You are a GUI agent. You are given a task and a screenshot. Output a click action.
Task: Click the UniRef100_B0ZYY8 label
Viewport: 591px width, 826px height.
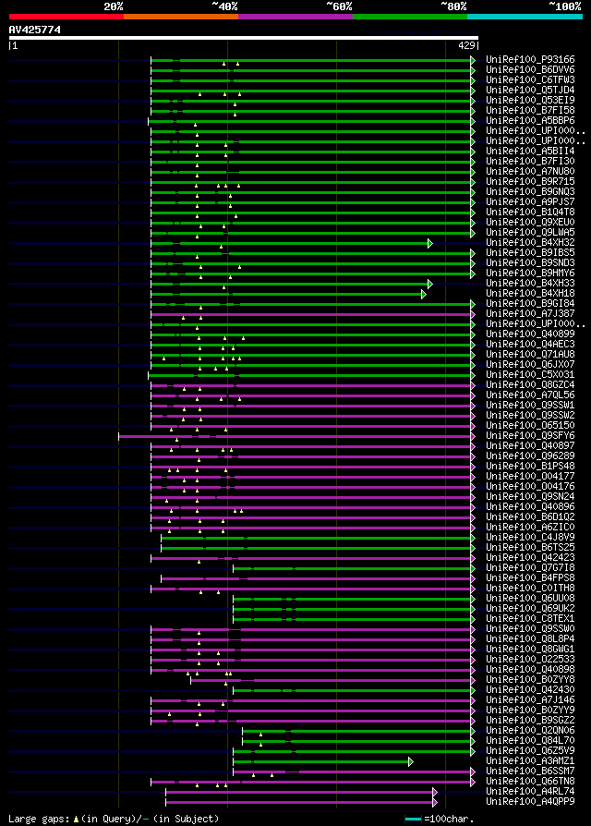tap(530, 680)
